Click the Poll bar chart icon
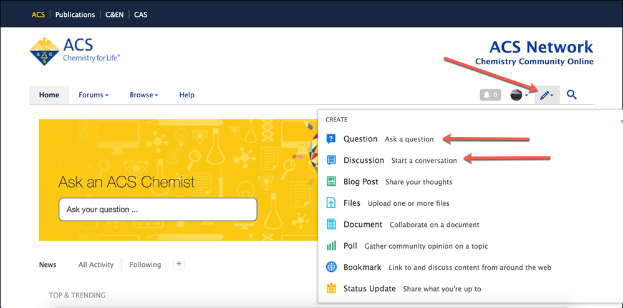This screenshot has width=623, height=308. click(x=331, y=246)
